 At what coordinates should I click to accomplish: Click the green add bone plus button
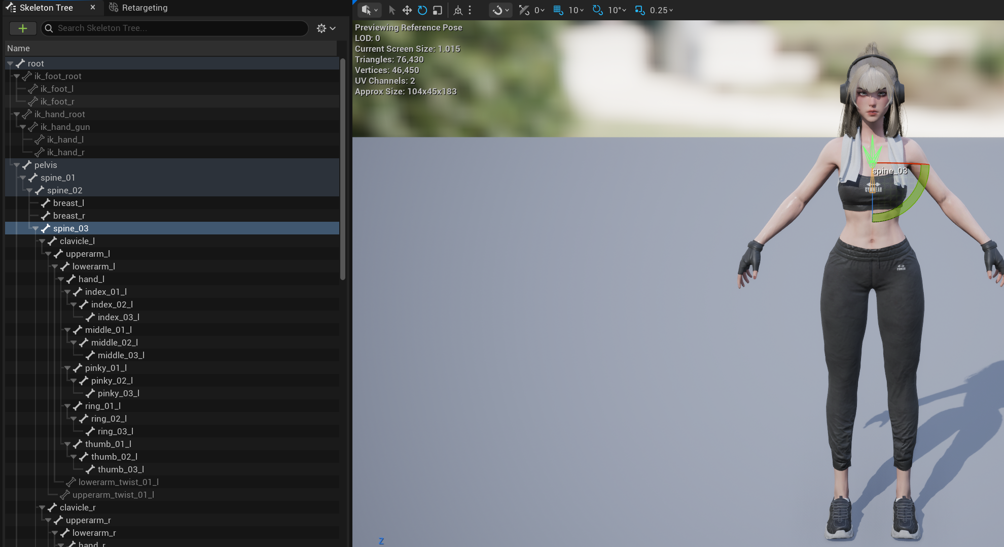tap(22, 28)
